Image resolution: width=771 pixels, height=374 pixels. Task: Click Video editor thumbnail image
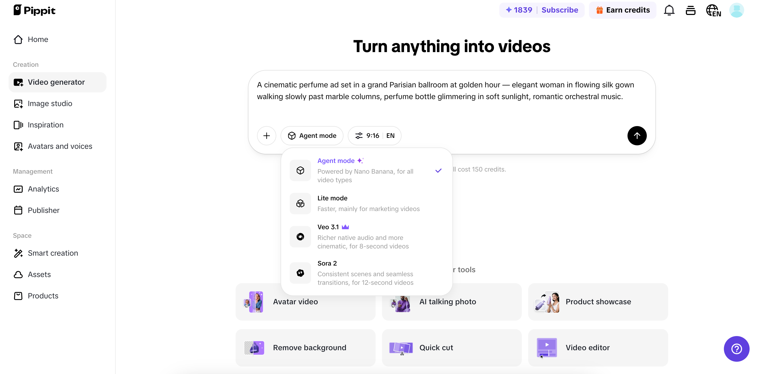click(547, 348)
